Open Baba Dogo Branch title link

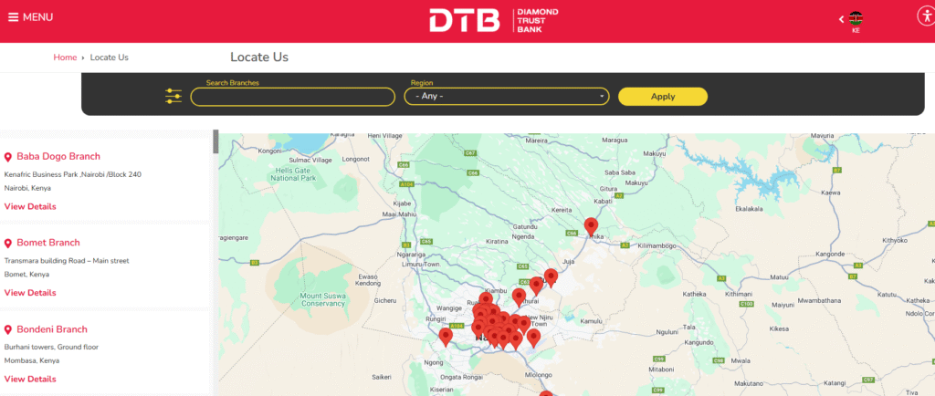(58, 157)
